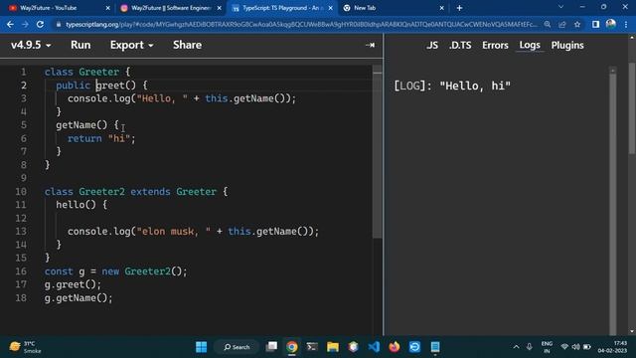
Task: Click the share page icon in the address bar
Action: 562,24
